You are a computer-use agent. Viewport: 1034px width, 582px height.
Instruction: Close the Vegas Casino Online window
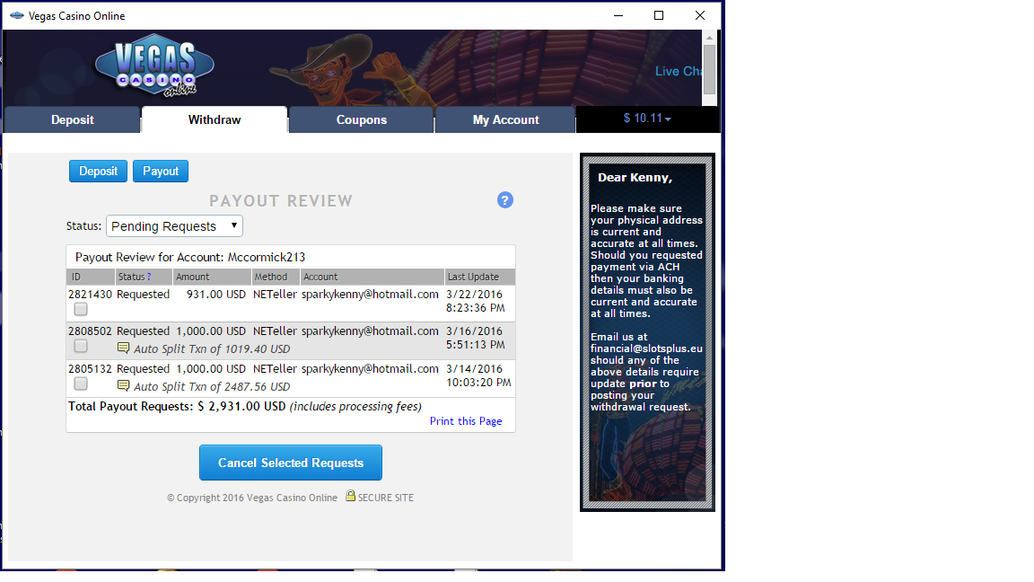point(700,15)
